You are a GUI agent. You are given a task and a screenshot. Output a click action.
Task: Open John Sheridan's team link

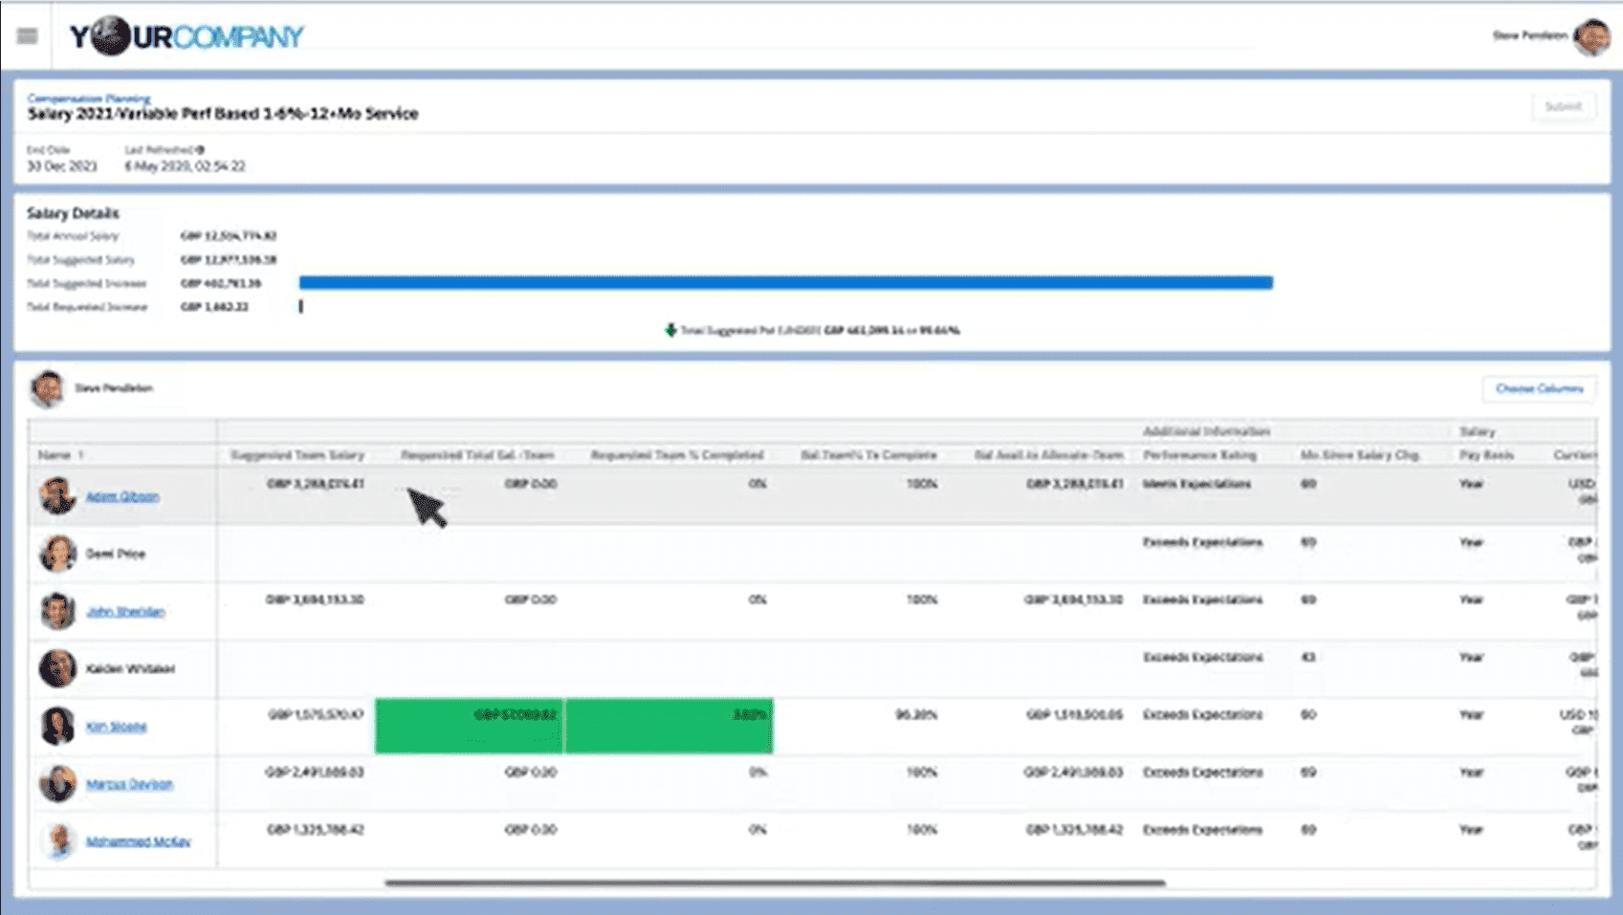(125, 611)
